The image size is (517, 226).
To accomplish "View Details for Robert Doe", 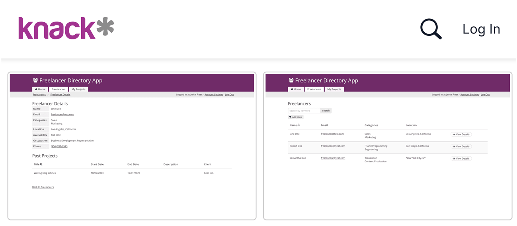I will pos(461,146).
